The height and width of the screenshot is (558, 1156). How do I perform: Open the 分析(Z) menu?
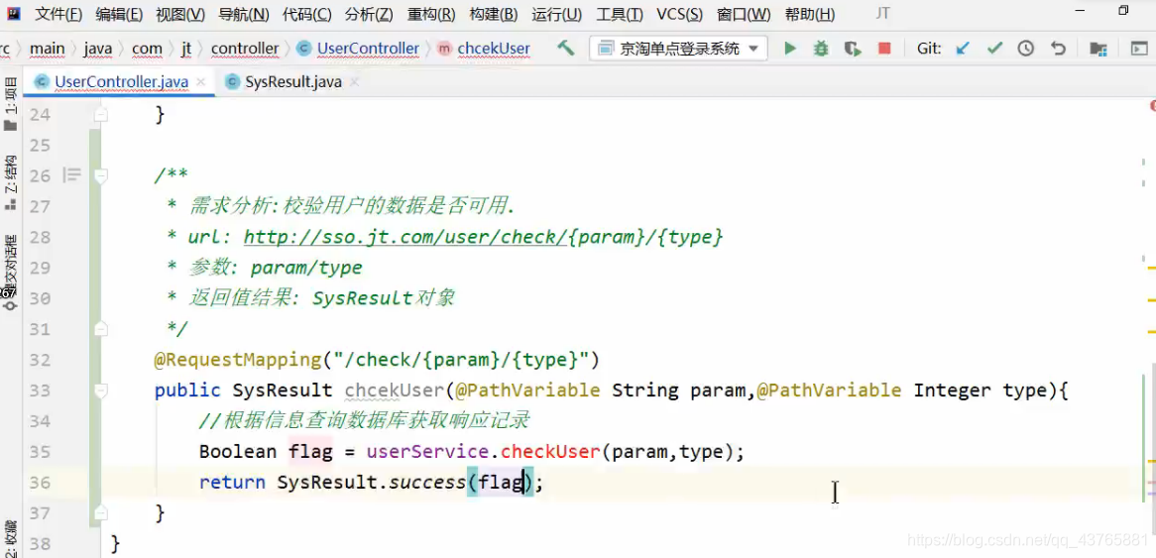point(369,14)
